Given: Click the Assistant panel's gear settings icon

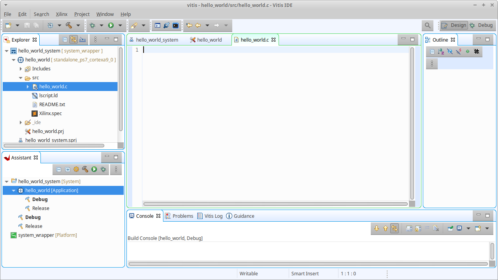Looking at the screenshot, I should point(76,170).
